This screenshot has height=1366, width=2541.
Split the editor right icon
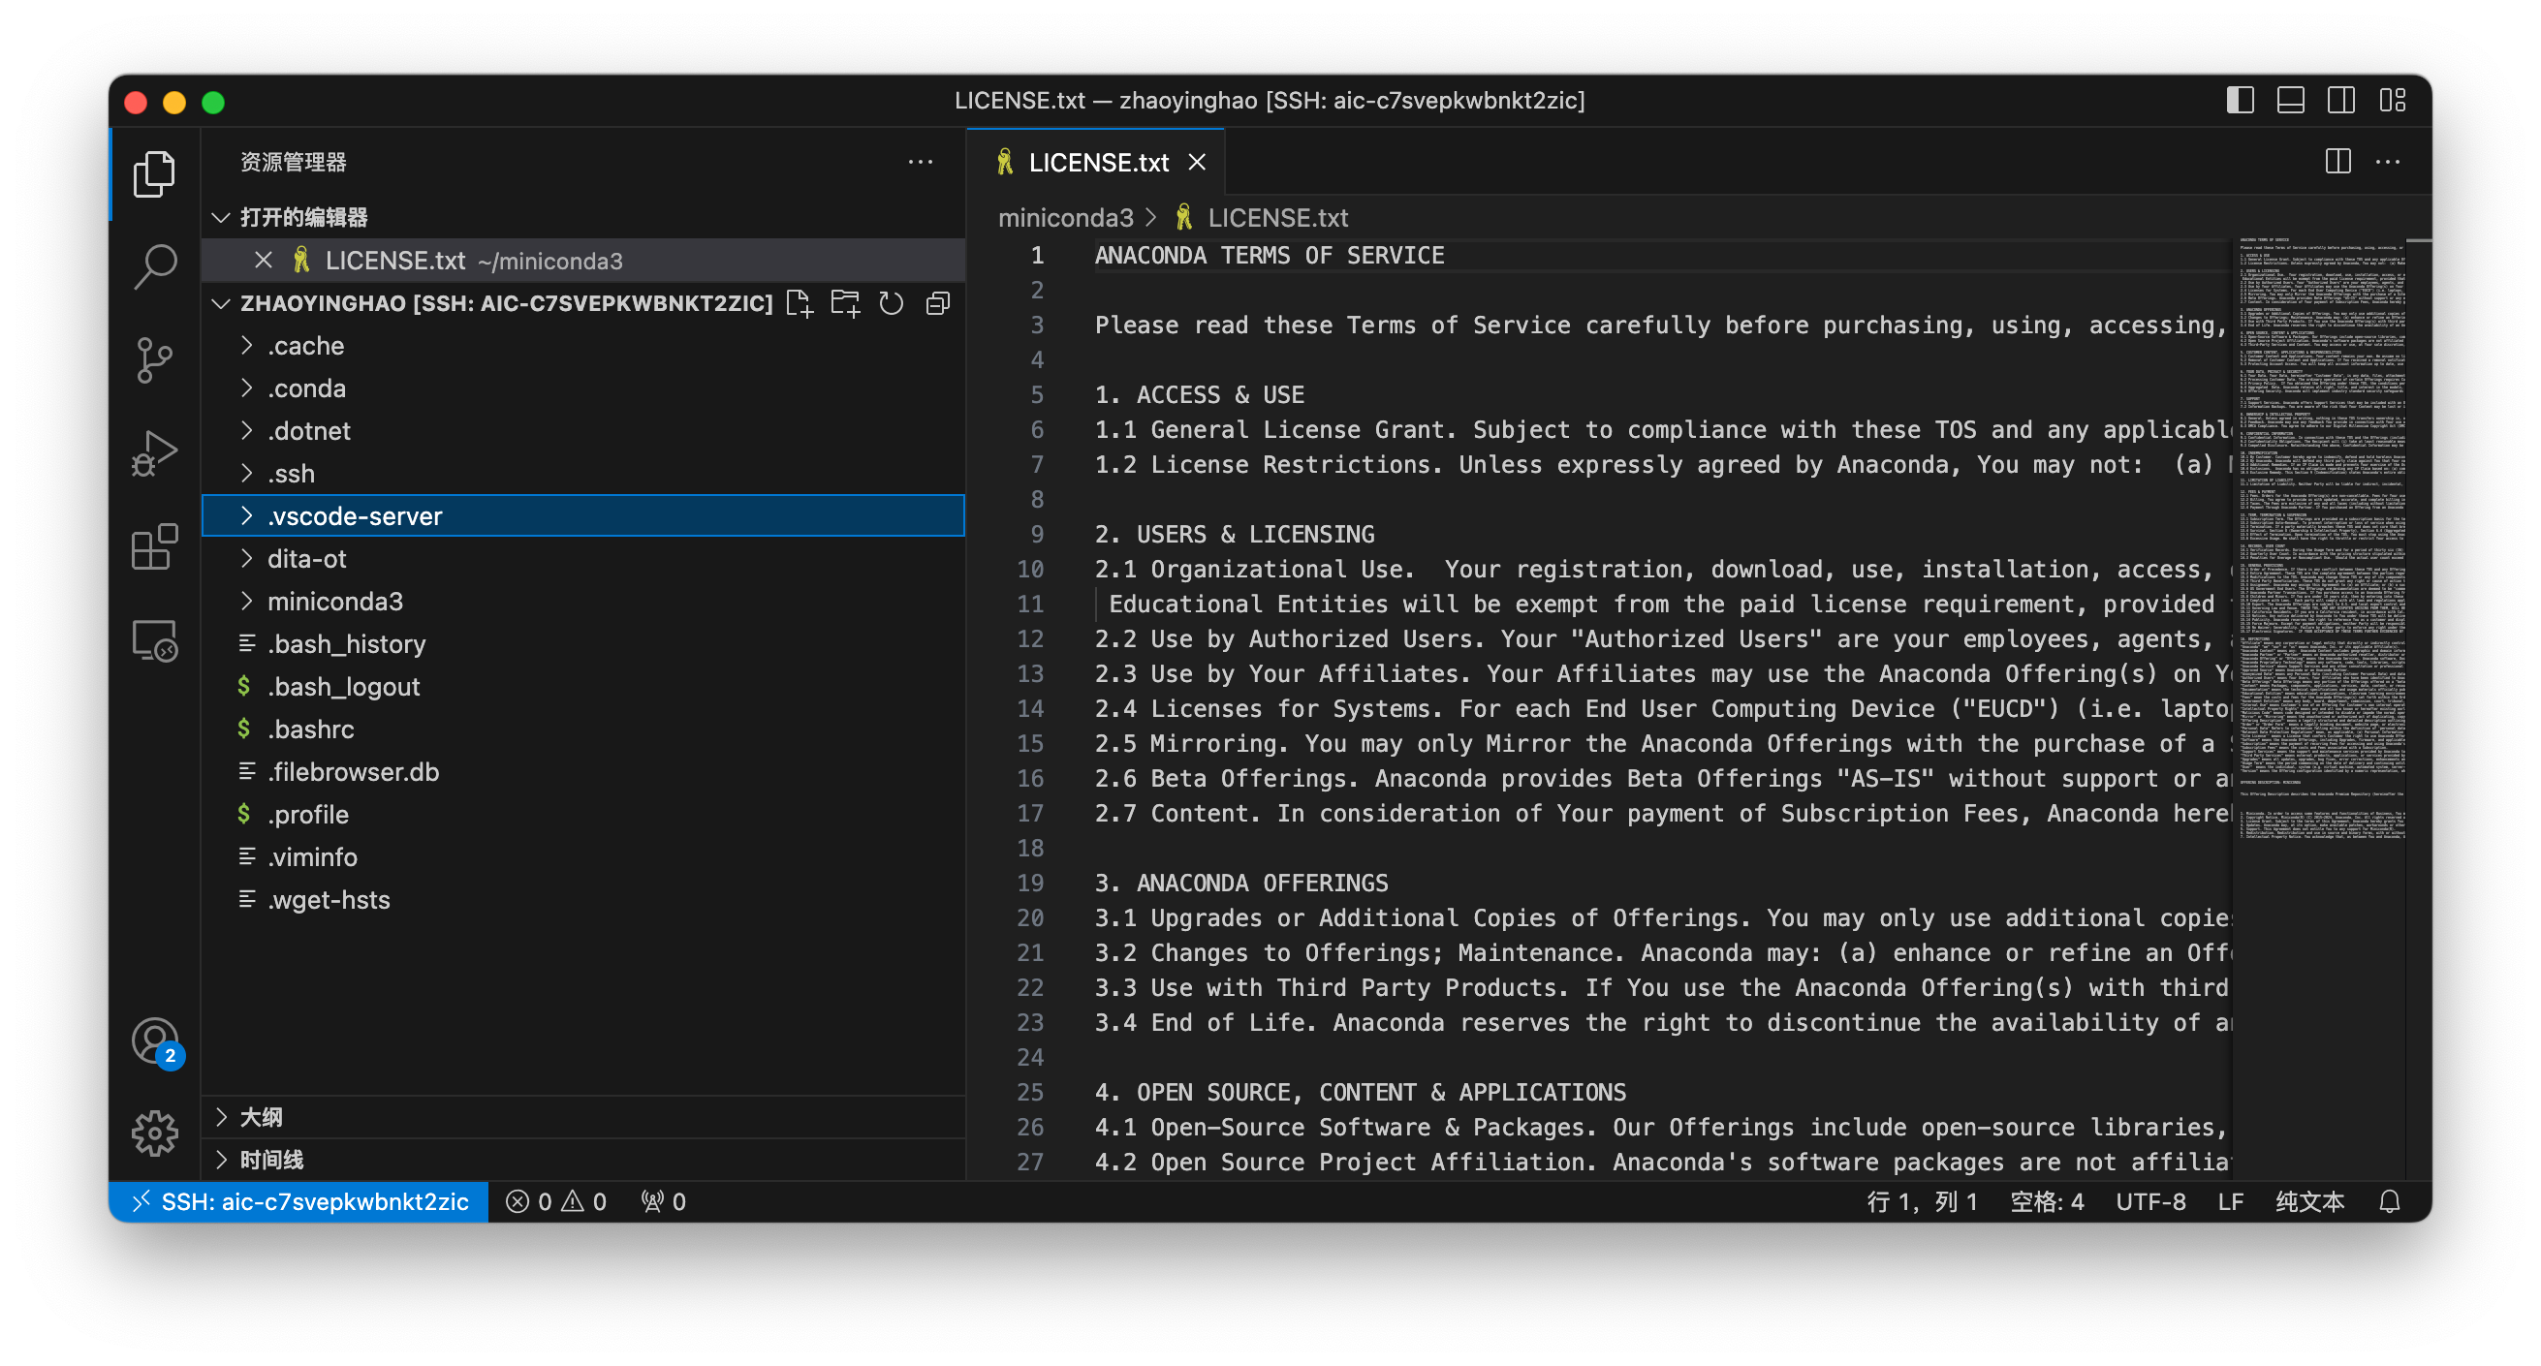point(2337,162)
